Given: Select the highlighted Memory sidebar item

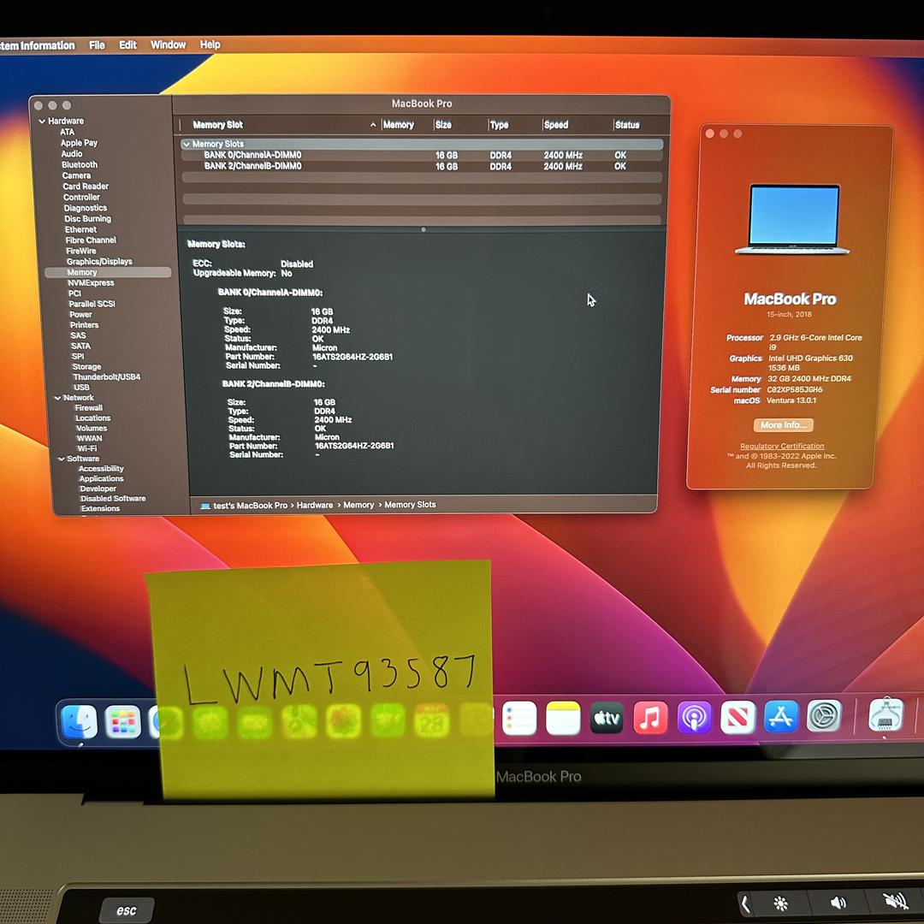Looking at the screenshot, I should pos(109,272).
